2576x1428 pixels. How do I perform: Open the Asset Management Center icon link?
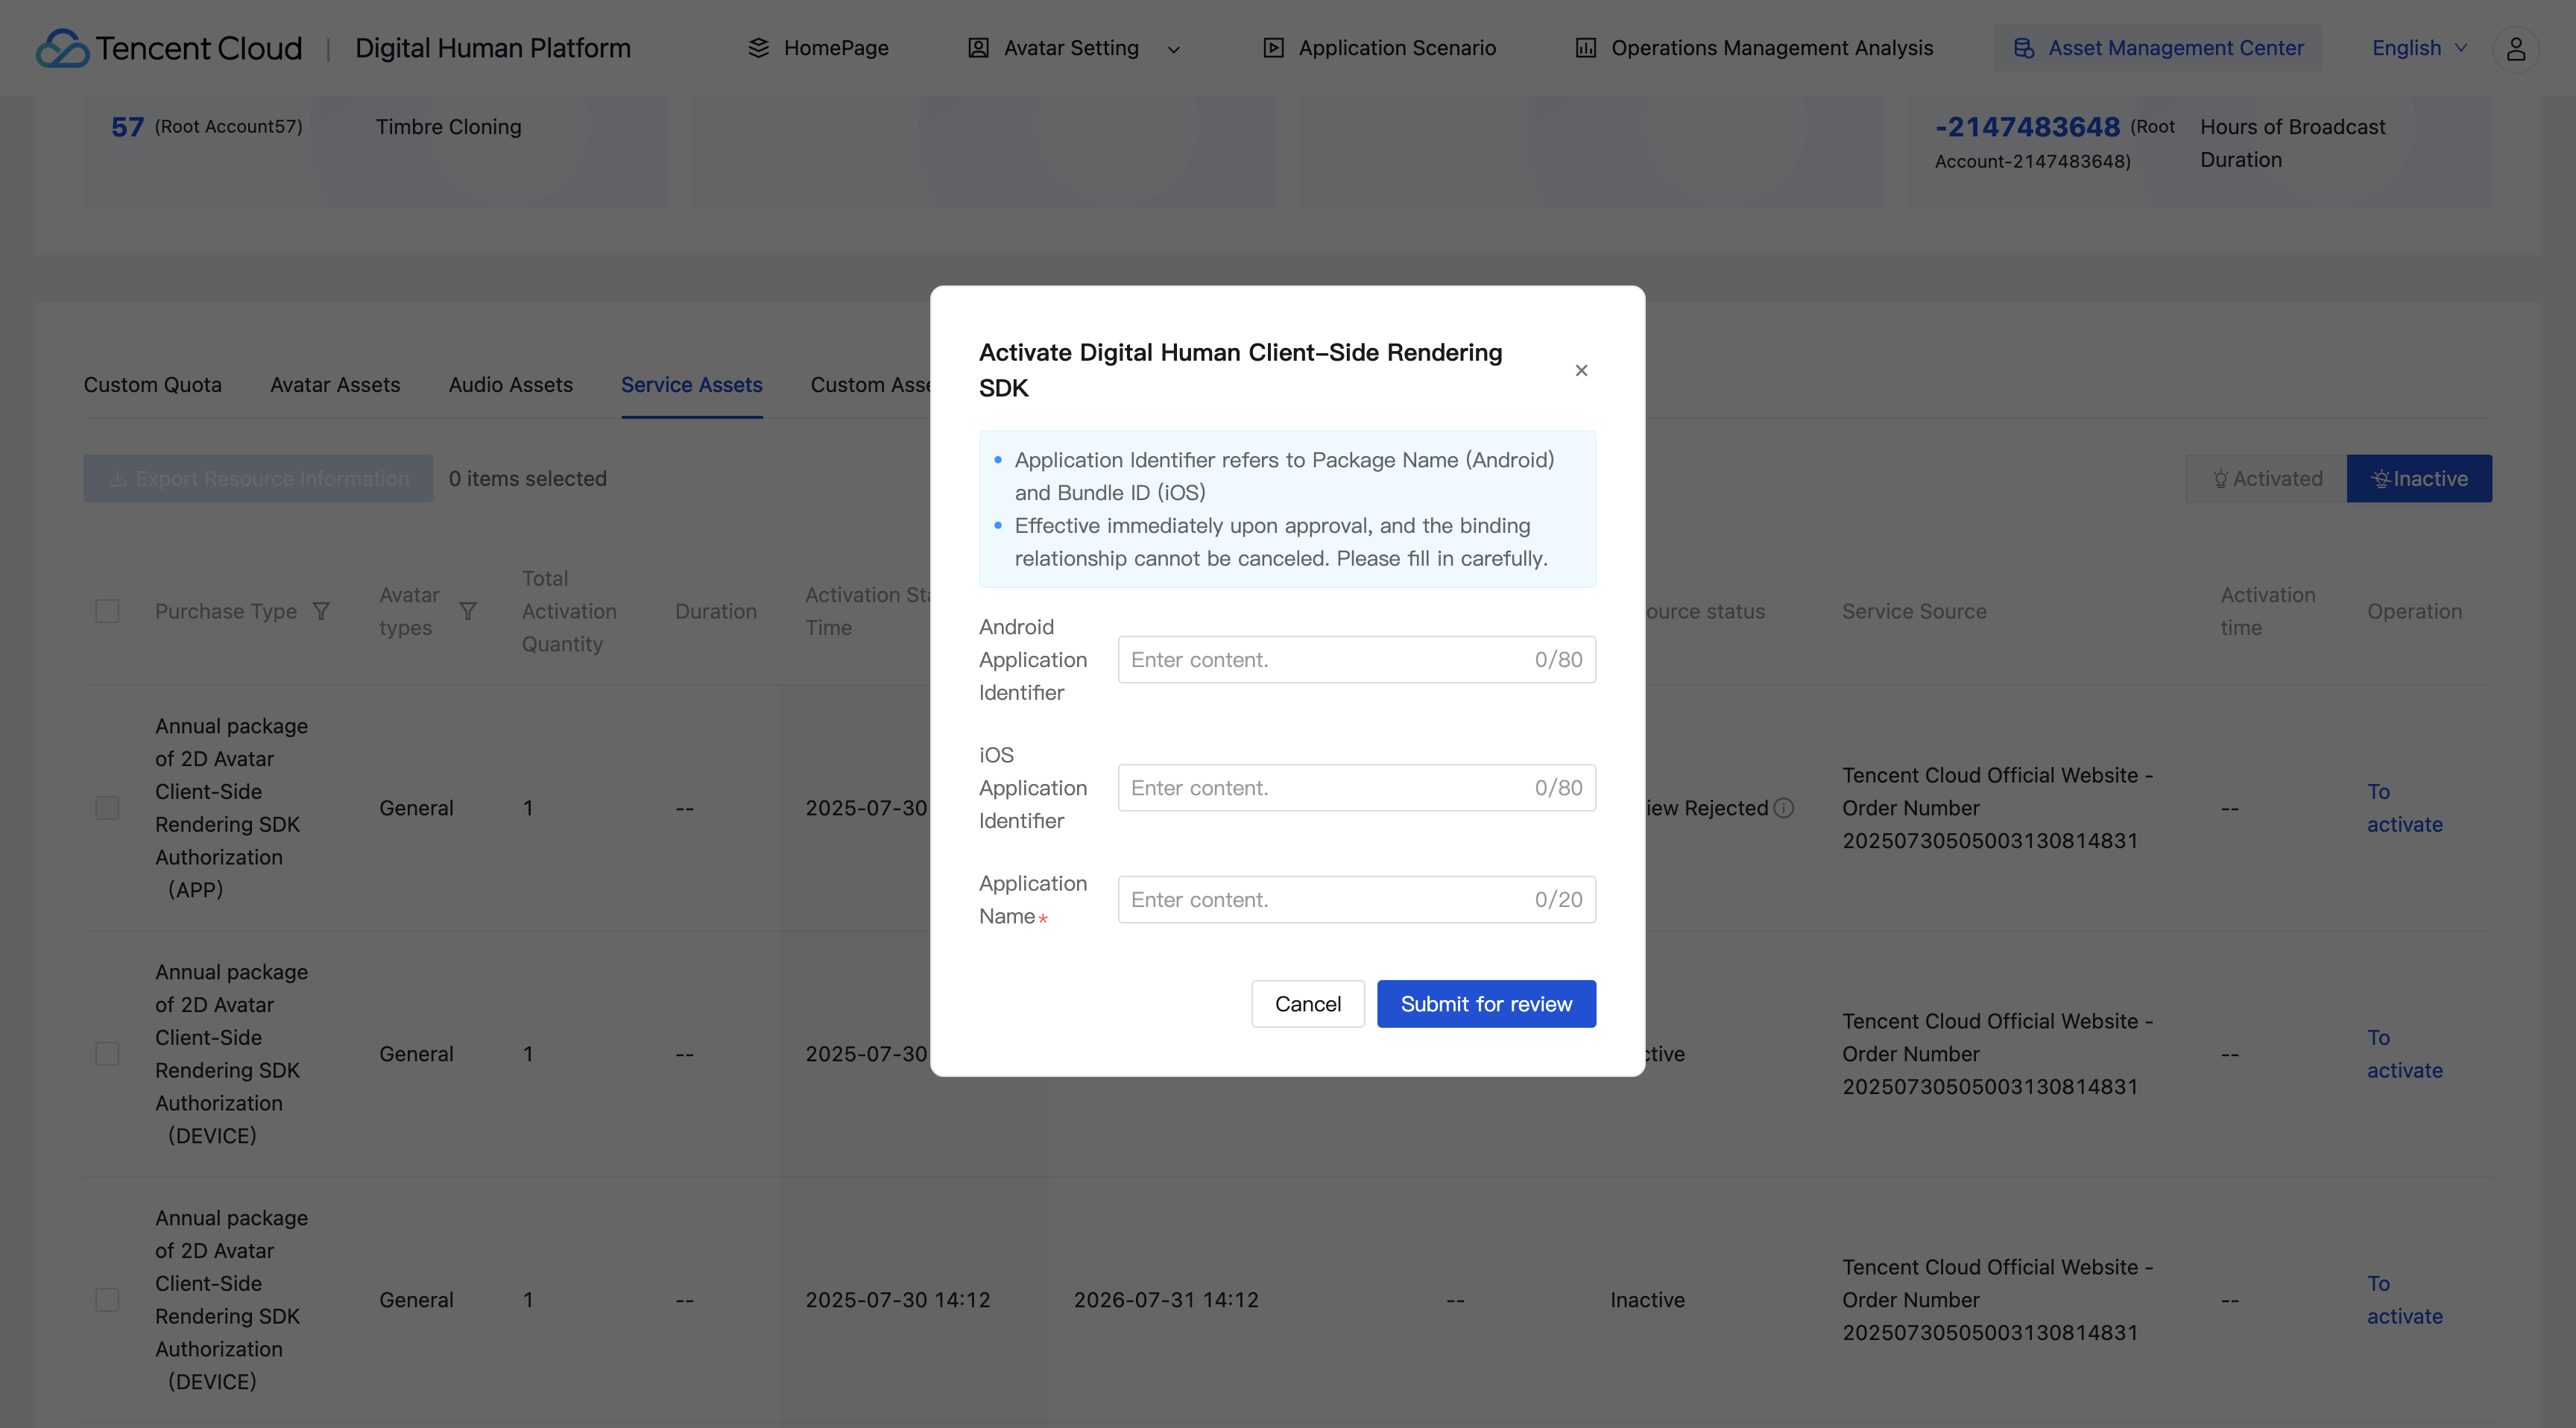tap(2023, 48)
